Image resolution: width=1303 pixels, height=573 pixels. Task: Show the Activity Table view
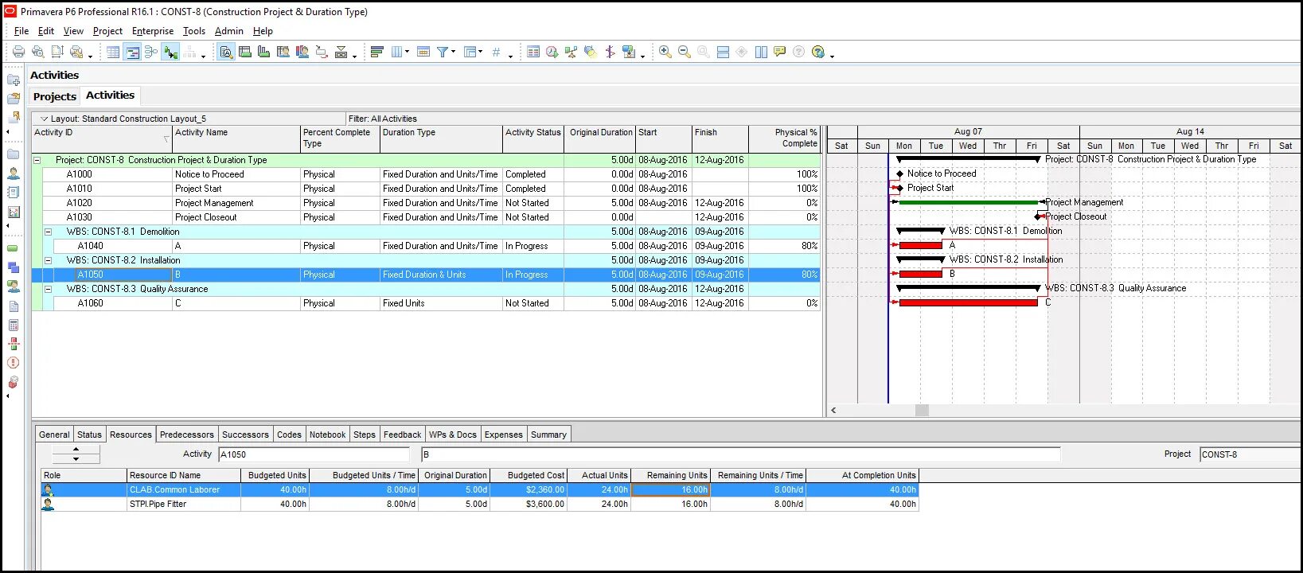coord(113,53)
